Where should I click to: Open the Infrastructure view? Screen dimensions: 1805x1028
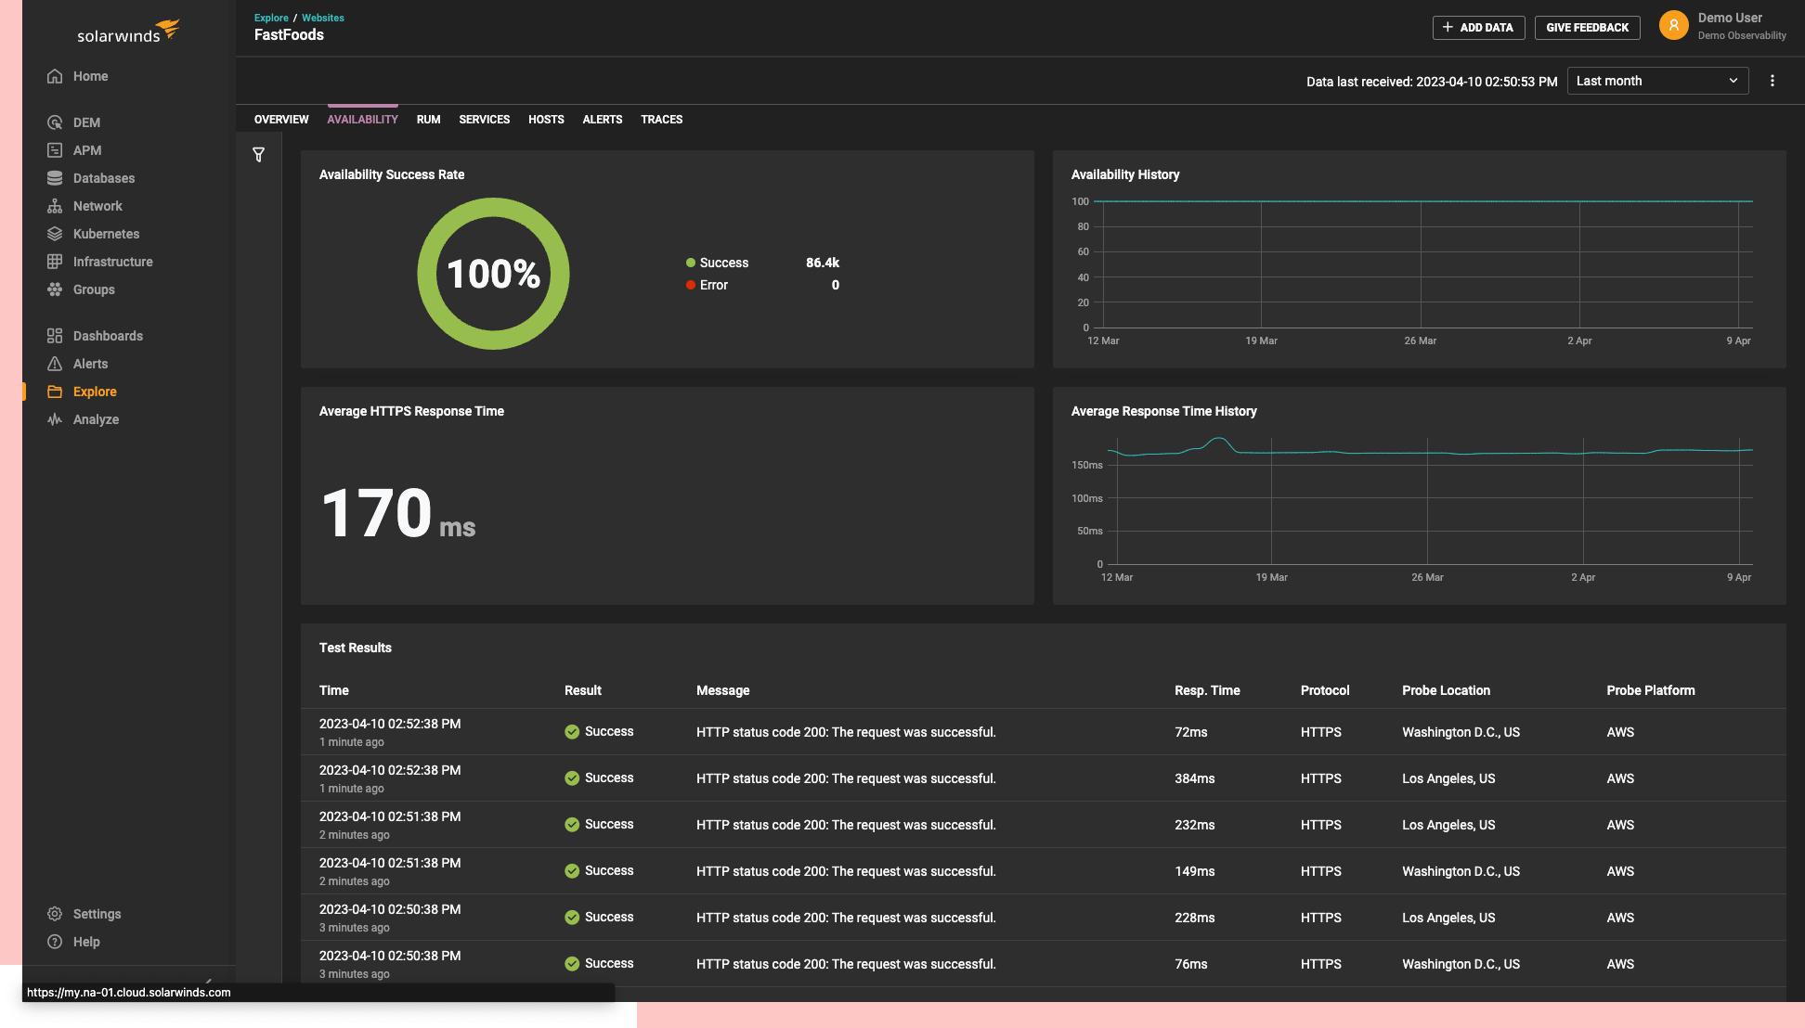pos(112,261)
